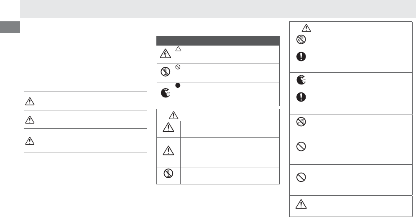Click the exclamation circle below the wet-hands icon
This screenshot has width=416, height=217.
tap(301, 58)
